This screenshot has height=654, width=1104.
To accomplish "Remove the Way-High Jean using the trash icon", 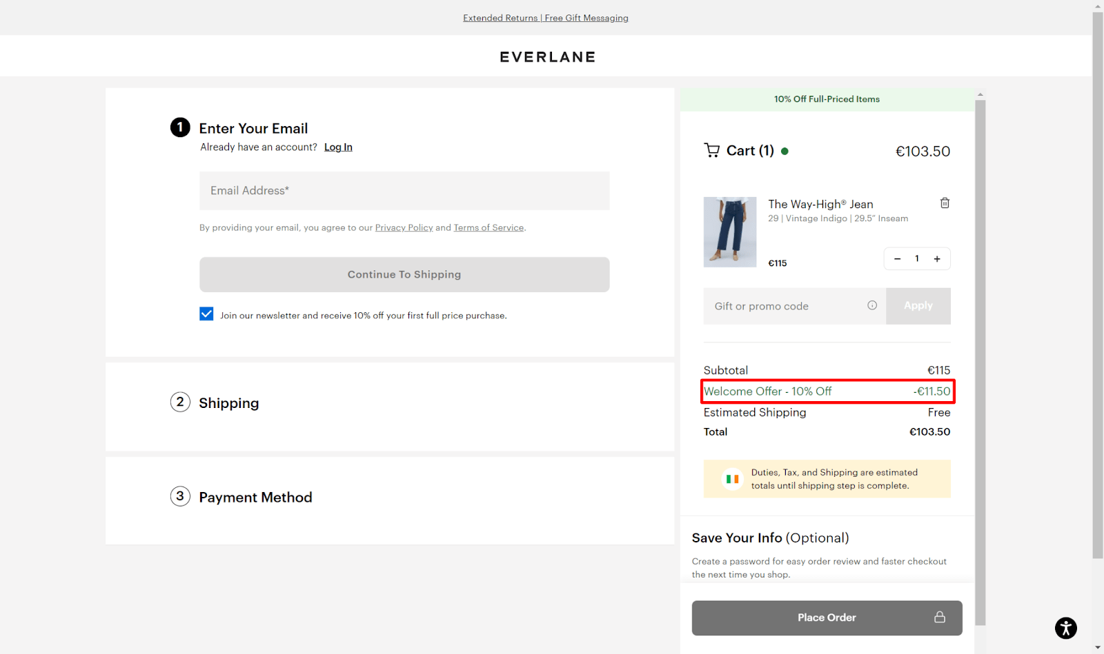I will coord(945,203).
